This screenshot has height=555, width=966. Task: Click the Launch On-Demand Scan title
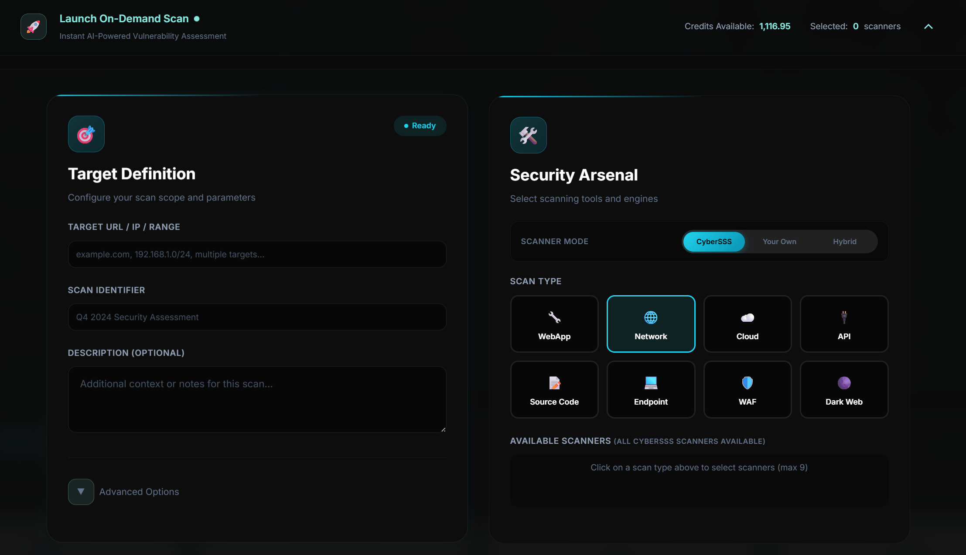point(124,19)
